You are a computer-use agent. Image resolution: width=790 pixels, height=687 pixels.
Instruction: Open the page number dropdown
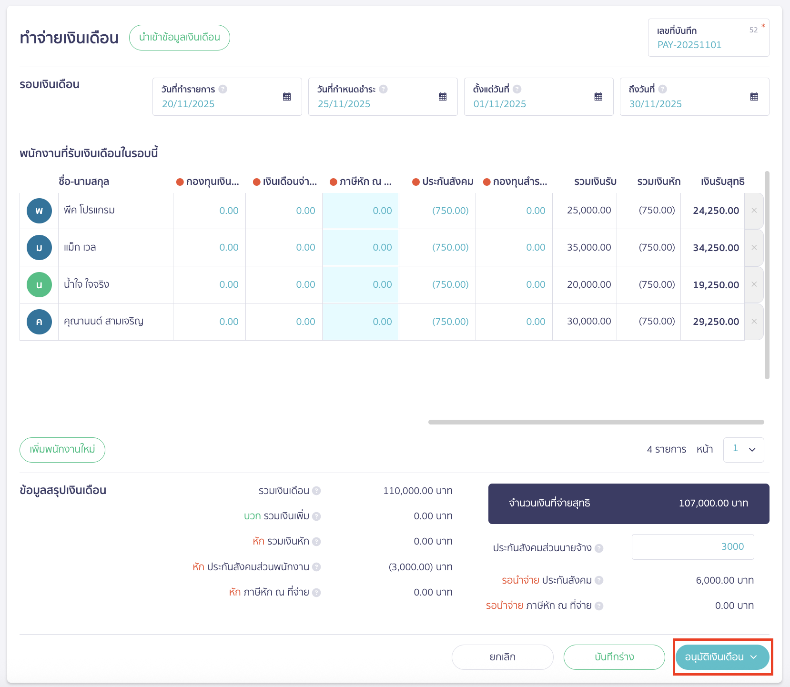[x=743, y=450]
